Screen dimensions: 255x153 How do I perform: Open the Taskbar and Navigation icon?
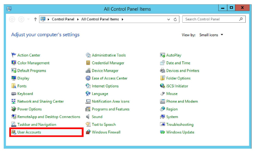pyautogui.click(x=14, y=124)
